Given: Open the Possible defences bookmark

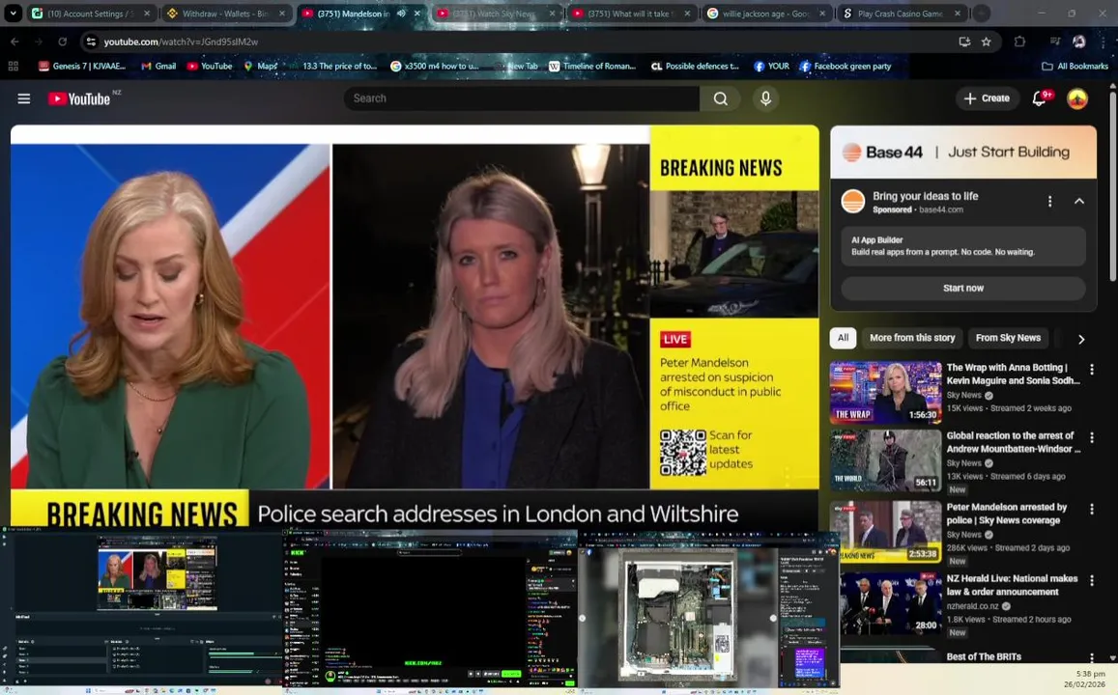Looking at the screenshot, I should click(695, 67).
